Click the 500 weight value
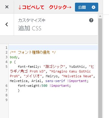 (44, 86)
